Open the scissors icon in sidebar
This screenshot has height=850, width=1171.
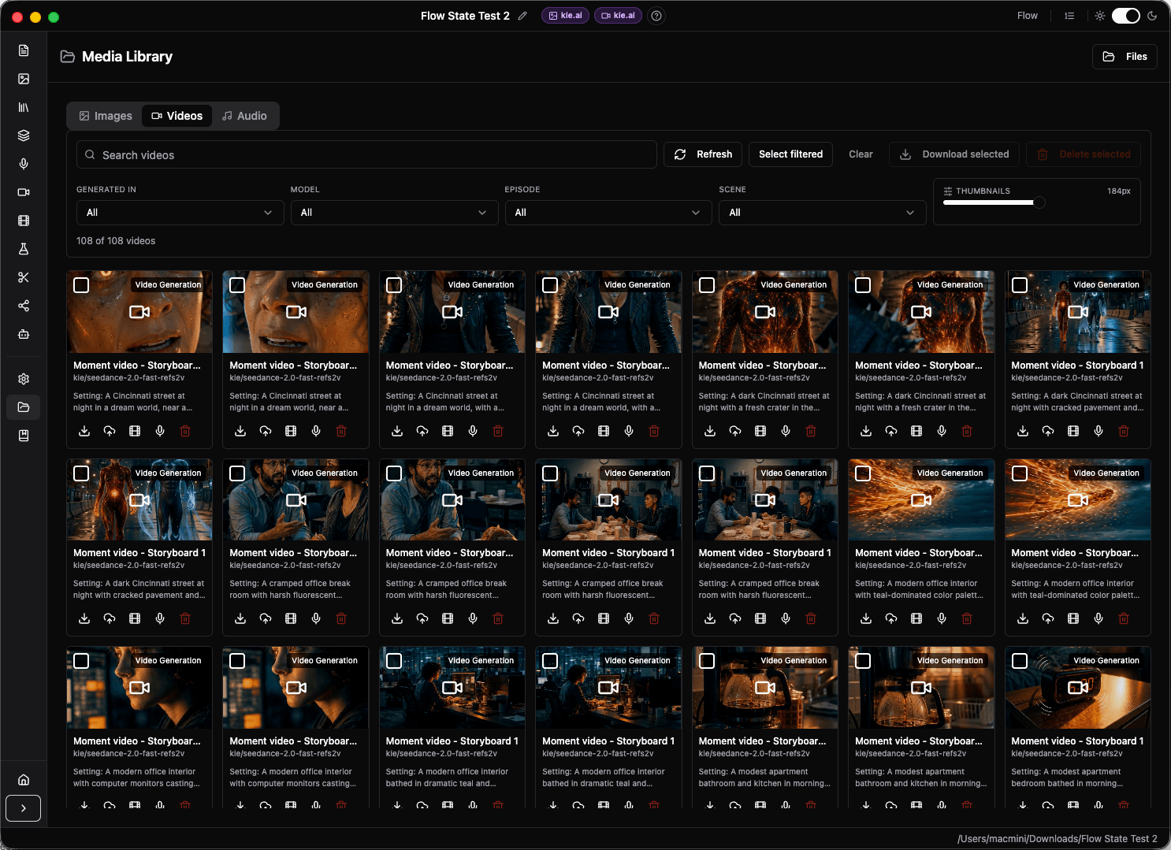tap(24, 277)
